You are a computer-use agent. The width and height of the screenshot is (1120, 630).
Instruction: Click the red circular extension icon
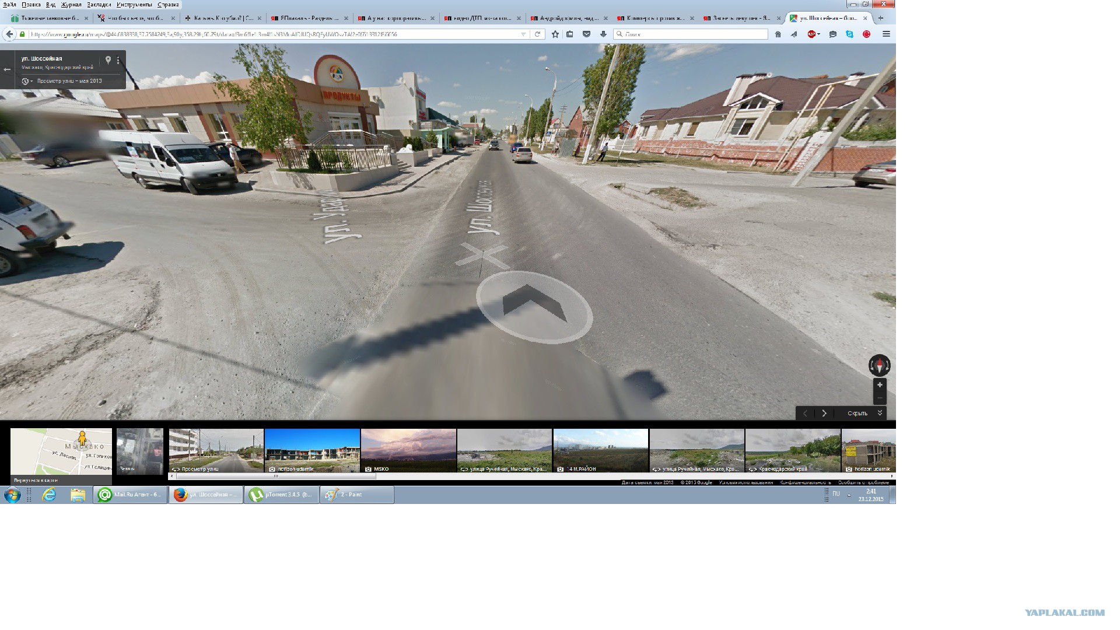867,34
